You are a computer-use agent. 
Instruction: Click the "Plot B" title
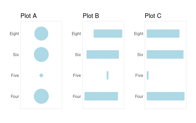coord(91,16)
